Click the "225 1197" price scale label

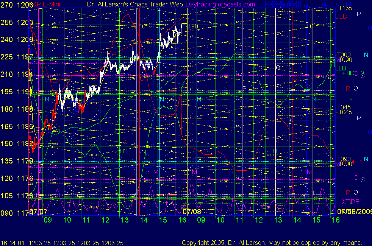click(17, 57)
